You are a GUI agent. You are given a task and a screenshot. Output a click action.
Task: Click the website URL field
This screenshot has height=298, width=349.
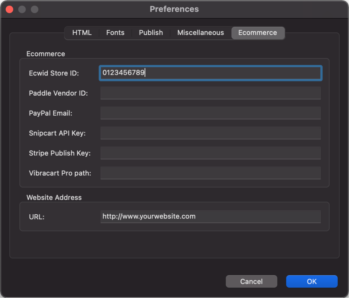pyautogui.click(x=210, y=217)
